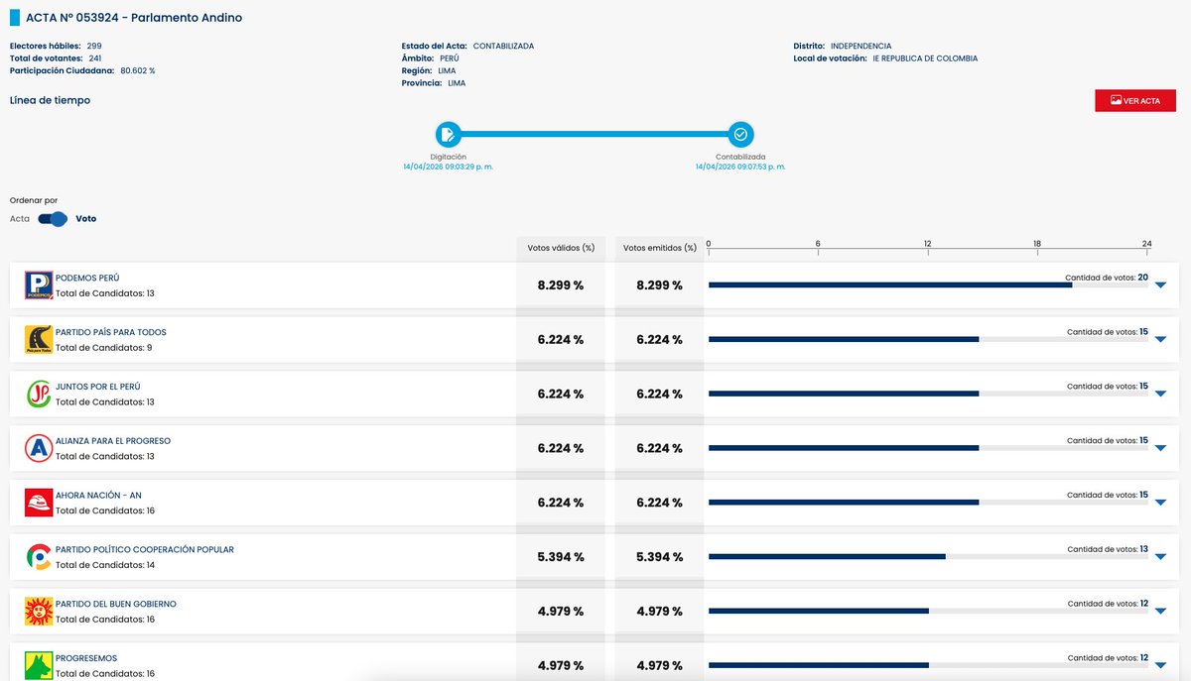The width and height of the screenshot is (1191, 681).
Task: Click the IE REPUBLICA DE COLOMBIA location
Action: coord(925,58)
